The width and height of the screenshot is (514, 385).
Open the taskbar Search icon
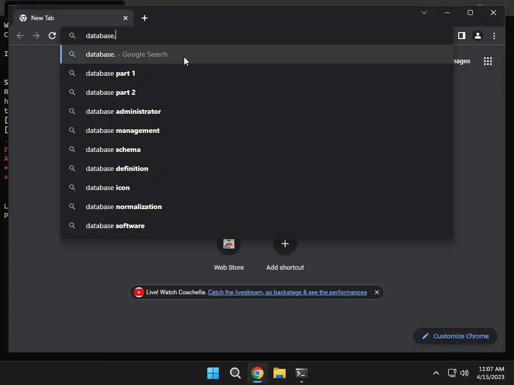235,373
